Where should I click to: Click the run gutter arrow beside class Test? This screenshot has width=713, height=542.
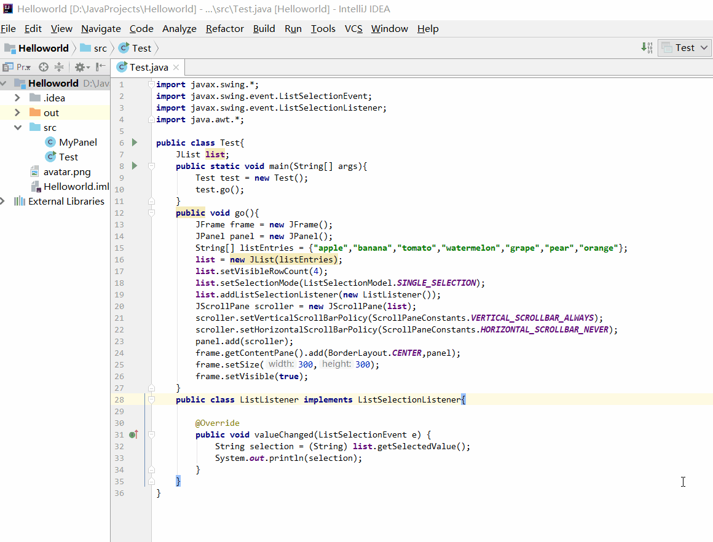[134, 143]
